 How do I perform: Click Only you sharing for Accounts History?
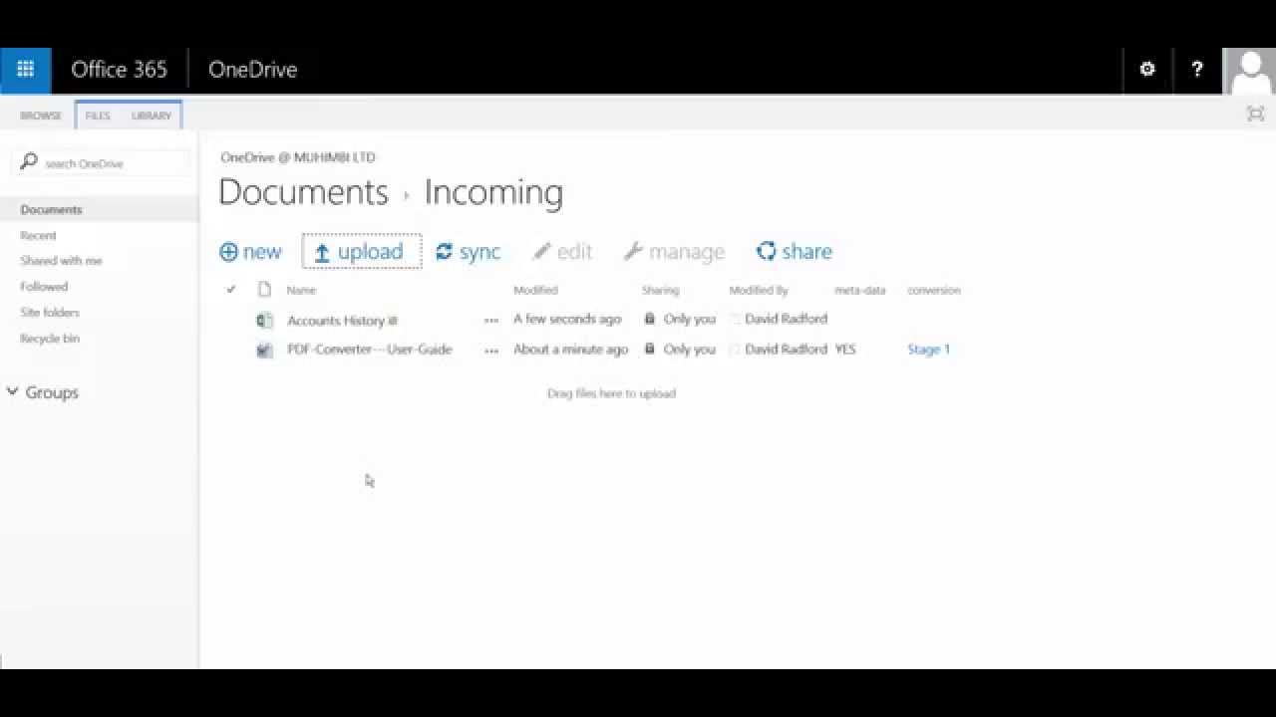[x=690, y=320]
